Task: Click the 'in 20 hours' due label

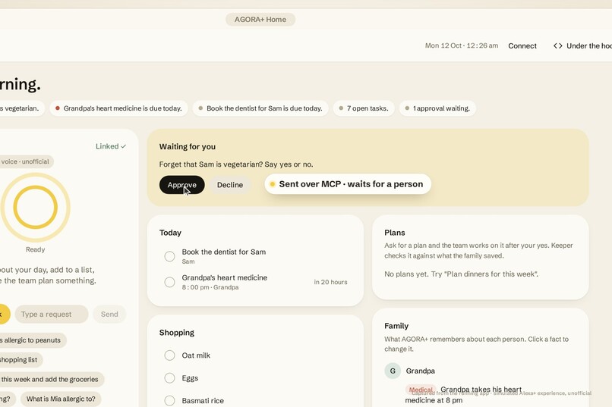Action: pos(330,282)
